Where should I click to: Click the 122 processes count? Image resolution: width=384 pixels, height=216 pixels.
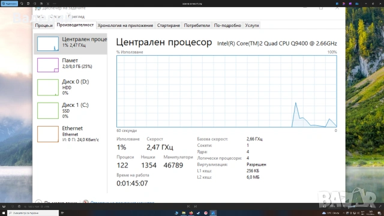pyautogui.click(x=122, y=166)
